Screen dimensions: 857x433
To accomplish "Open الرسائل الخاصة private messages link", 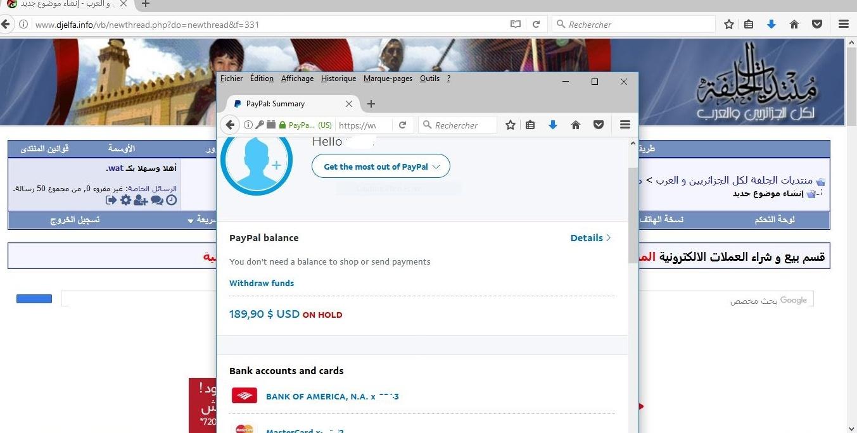I will (x=153, y=189).
